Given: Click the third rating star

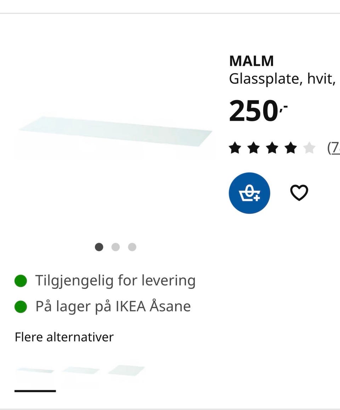Looking at the screenshot, I should (x=272, y=148).
